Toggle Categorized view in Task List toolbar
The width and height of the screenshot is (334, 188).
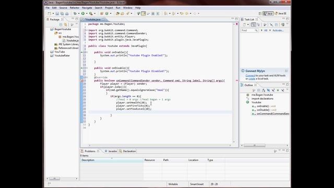254,25
